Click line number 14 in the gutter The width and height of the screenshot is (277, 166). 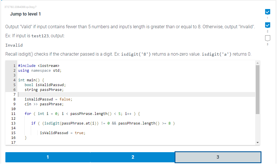click(13, 128)
